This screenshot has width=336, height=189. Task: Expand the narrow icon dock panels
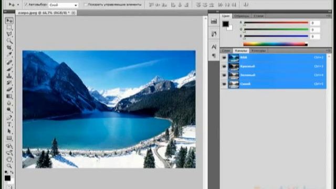point(217,12)
